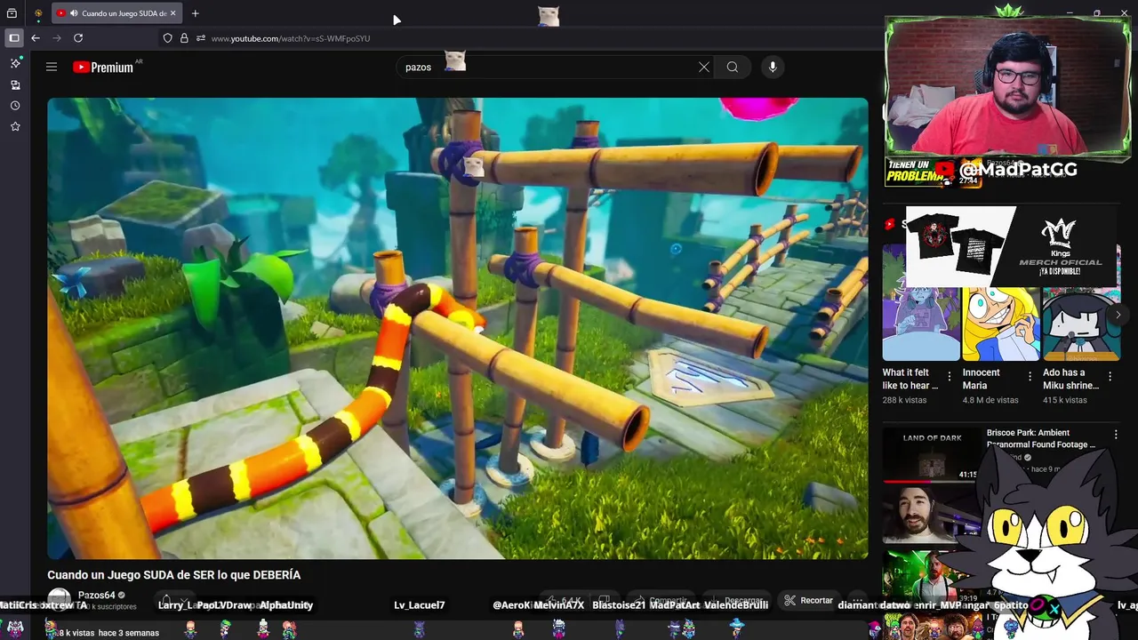Toggle the browser sidebar panel button
The image size is (1138, 640).
pyautogui.click(x=14, y=38)
